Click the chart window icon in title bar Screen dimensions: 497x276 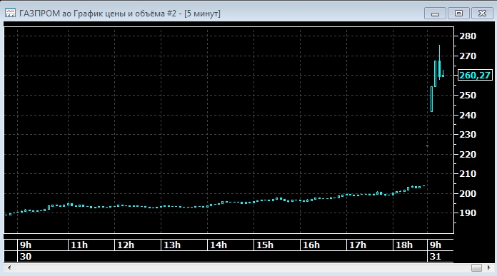coord(10,13)
